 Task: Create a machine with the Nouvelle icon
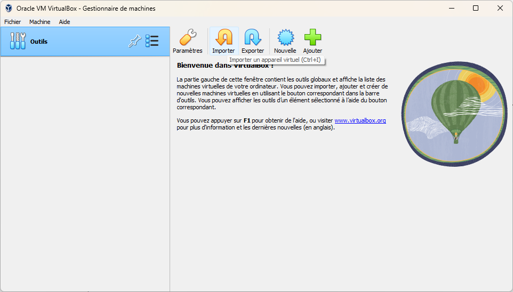coord(285,38)
